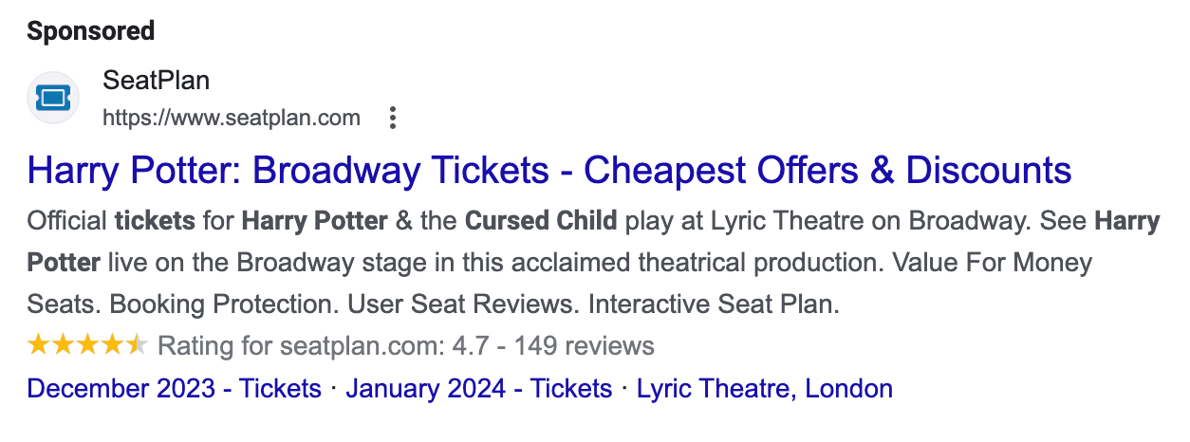Click the 'Interactive Seat Plan.' text
1190x442 pixels.
click(715, 305)
